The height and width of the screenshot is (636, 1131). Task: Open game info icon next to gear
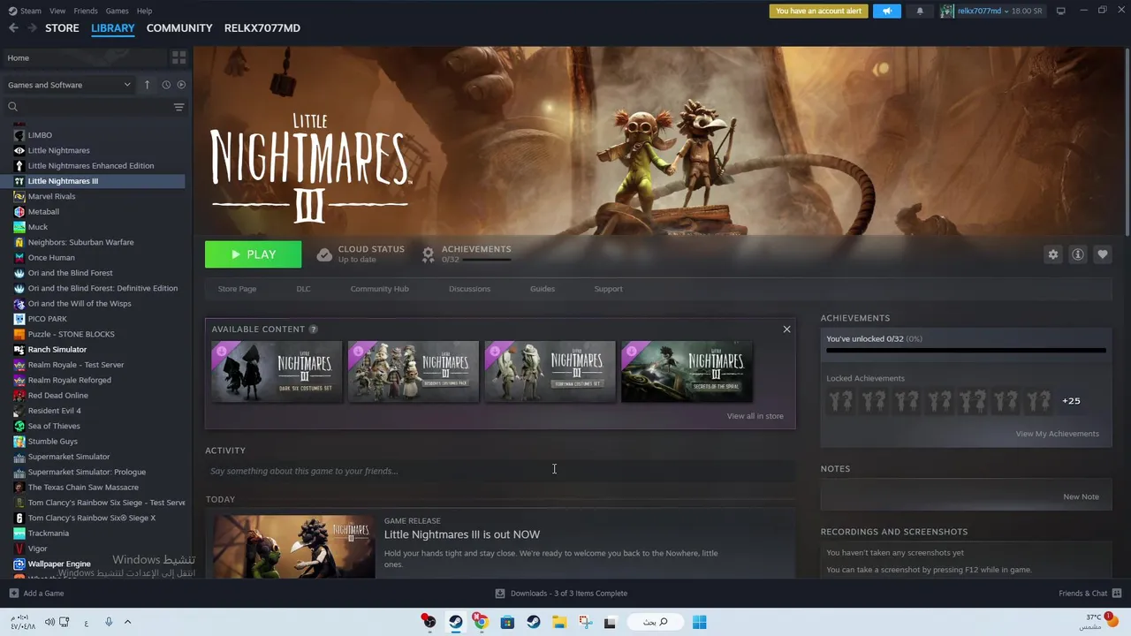click(1077, 254)
